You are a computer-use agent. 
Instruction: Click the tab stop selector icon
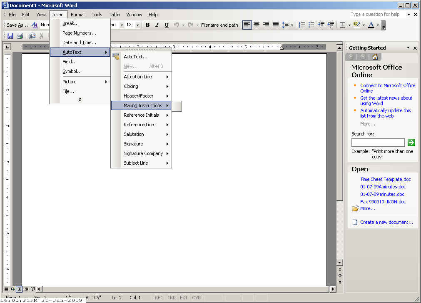click(x=7, y=47)
